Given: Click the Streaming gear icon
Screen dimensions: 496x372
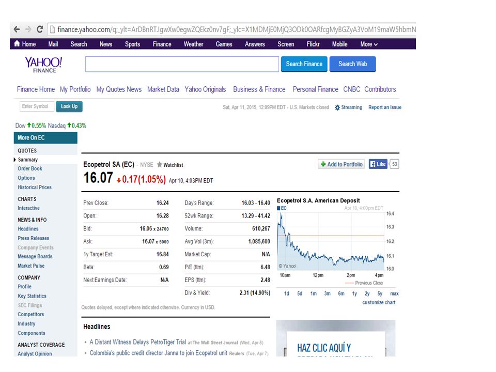Looking at the screenshot, I should tap(337, 107).
